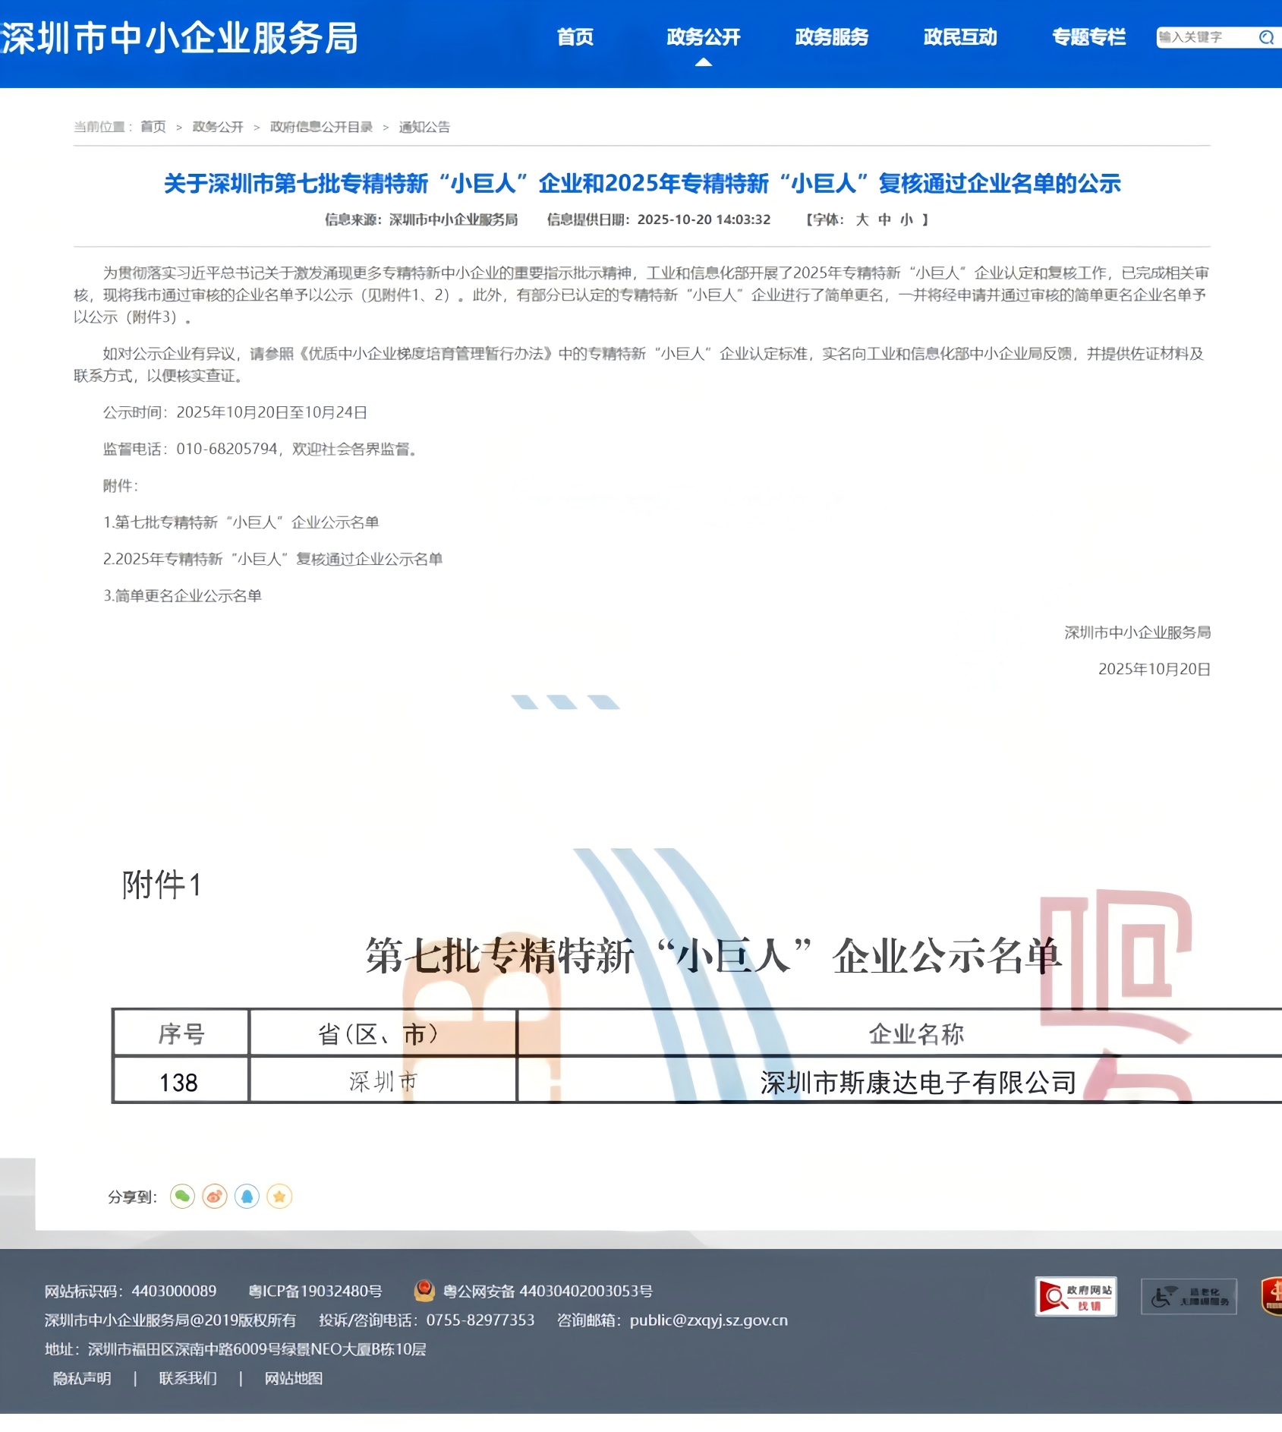This screenshot has height=1432, width=1282.
Task: Set font size to 小
Action: [906, 220]
